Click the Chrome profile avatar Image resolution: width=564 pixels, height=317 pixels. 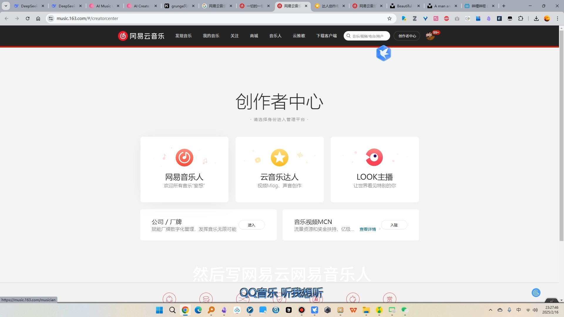tap(547, 18)
